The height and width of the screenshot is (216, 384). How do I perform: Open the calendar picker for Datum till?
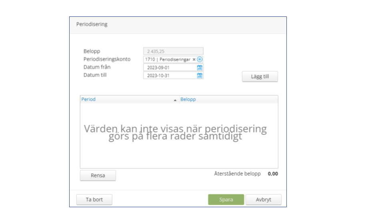200,76
